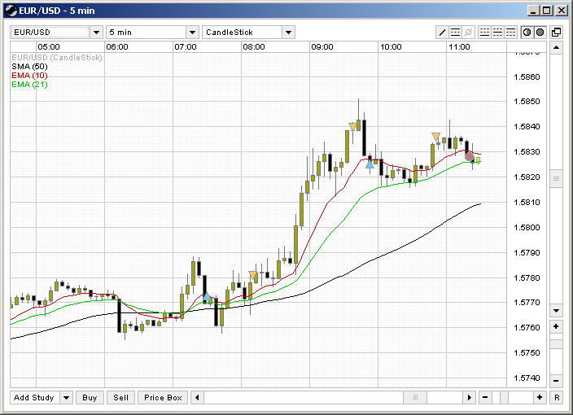Minimize the EUR/USD chart window
This screenshot has width=573, height=415.
(x=534, y=11)
